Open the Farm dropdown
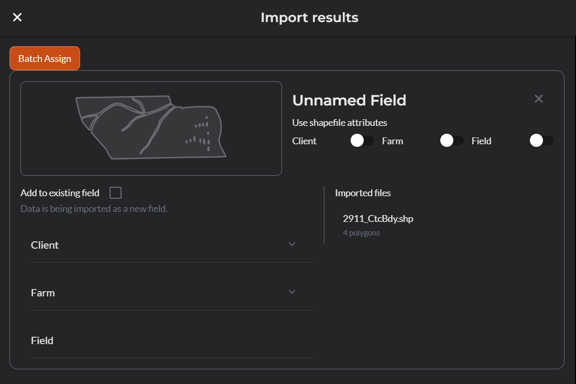 (x=172, y=293)
